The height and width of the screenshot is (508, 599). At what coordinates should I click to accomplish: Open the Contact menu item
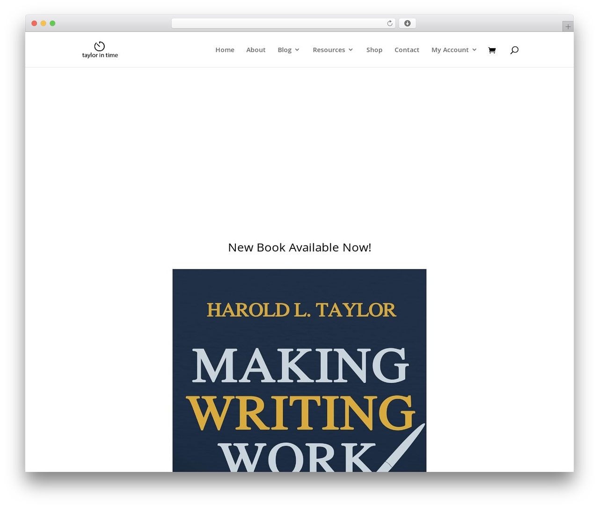pyautogui.click(x=407, y=50)
